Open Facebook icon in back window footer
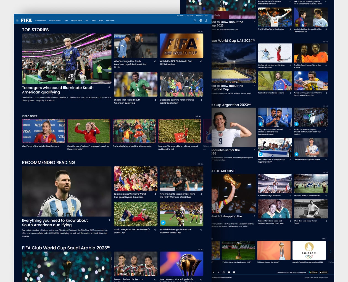The height and width of the screenshot is (282, 348). pyautogui.click(x=218, y=272)
